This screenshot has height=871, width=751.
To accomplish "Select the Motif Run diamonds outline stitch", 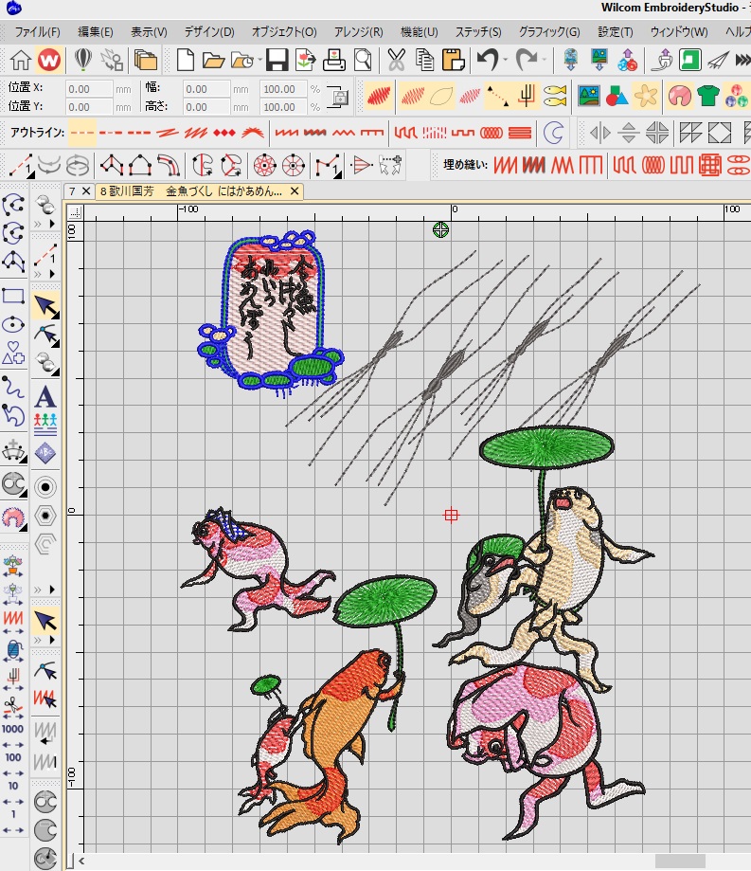I will tap(224, 133).
